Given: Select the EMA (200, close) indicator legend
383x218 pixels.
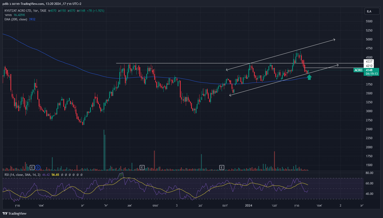Looking at the screenshot, I should click(16, 19).
